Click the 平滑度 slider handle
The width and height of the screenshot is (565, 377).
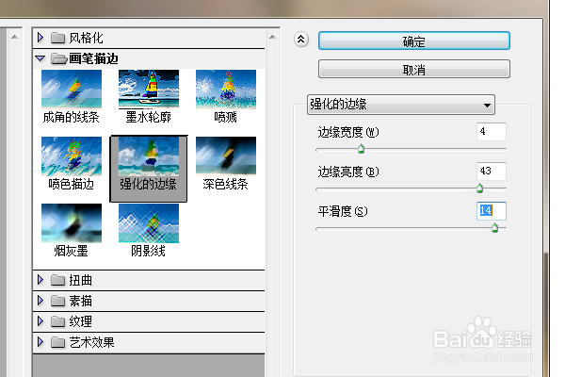point(494,228)
